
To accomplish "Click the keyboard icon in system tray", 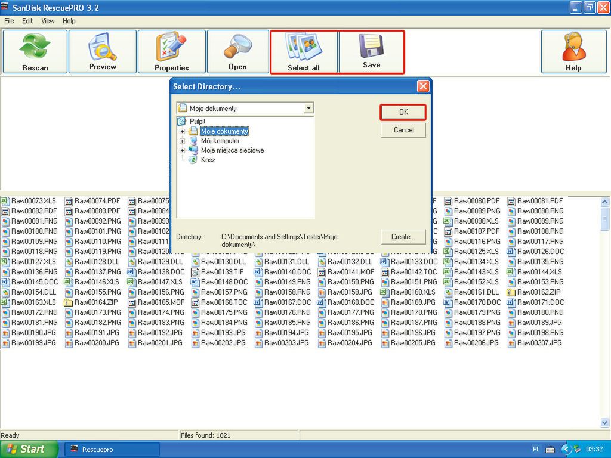I will pos(550,450).
